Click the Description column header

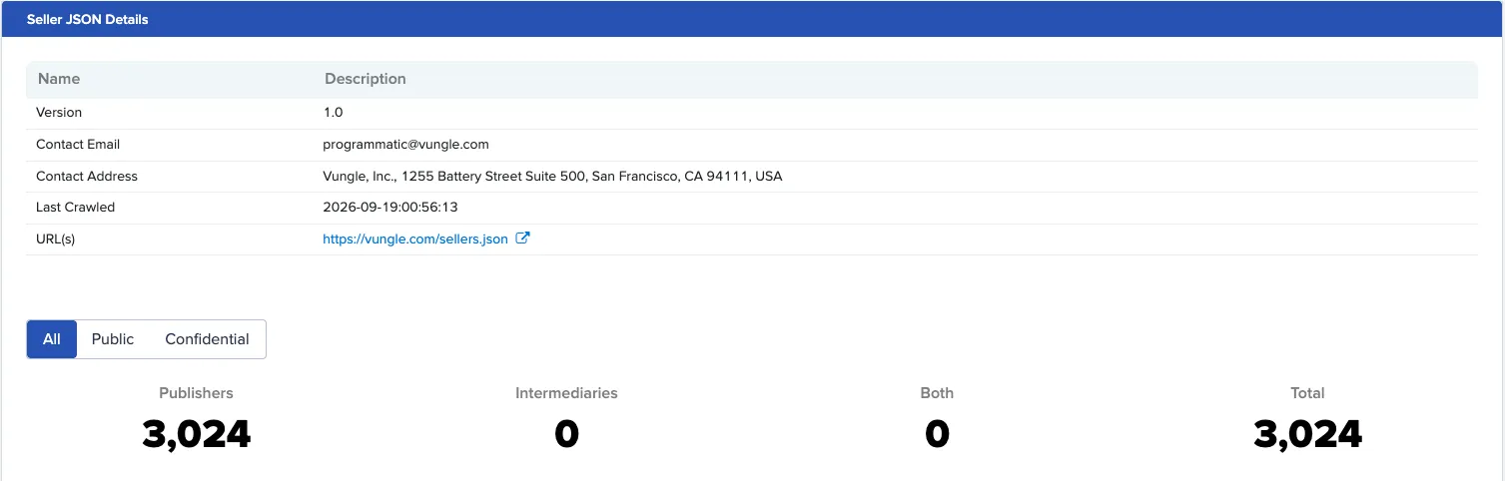pos(366,79)
